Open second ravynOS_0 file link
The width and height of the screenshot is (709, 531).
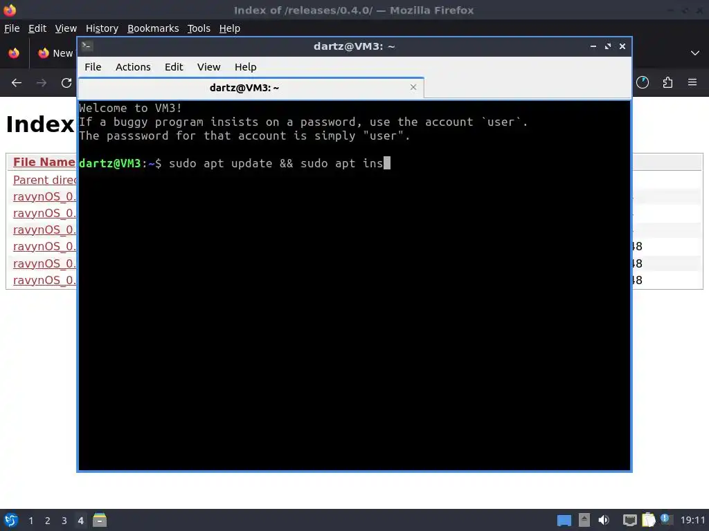coord(44,213)
